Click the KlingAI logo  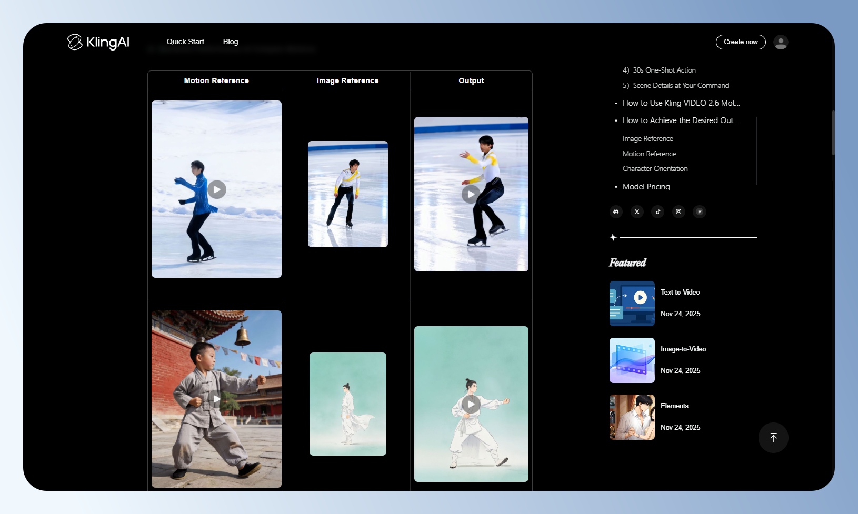click(98, 42)
